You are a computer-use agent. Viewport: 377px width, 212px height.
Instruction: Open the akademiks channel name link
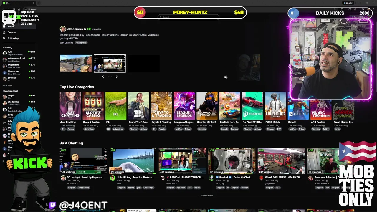75,29
